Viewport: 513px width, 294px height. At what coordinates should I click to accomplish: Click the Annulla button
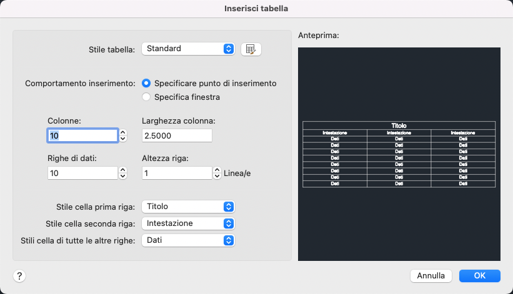pos(431,275)
